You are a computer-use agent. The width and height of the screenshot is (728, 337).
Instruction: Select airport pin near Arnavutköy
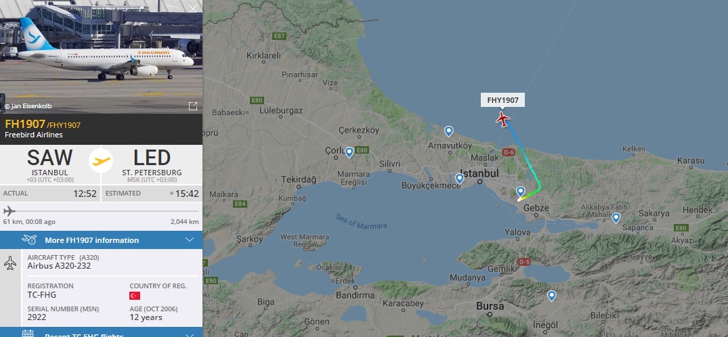(448, 131)
